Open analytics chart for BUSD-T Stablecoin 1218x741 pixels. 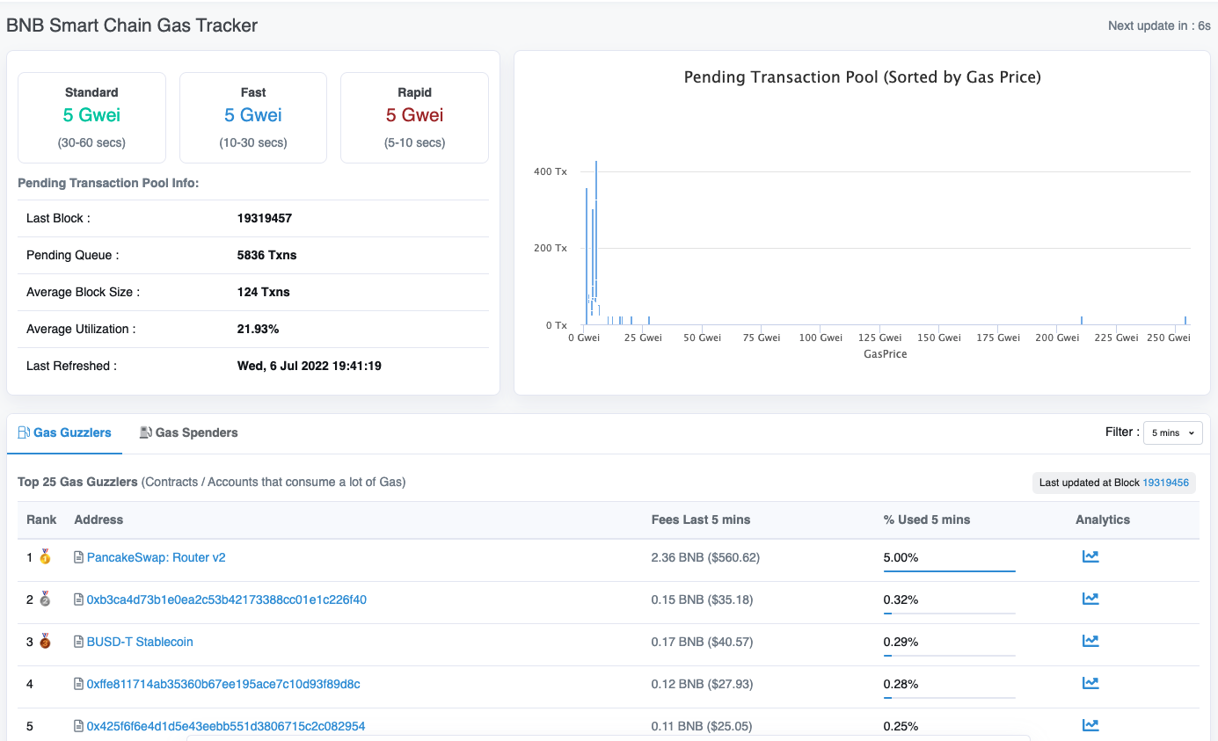(x=1090, y=641)
